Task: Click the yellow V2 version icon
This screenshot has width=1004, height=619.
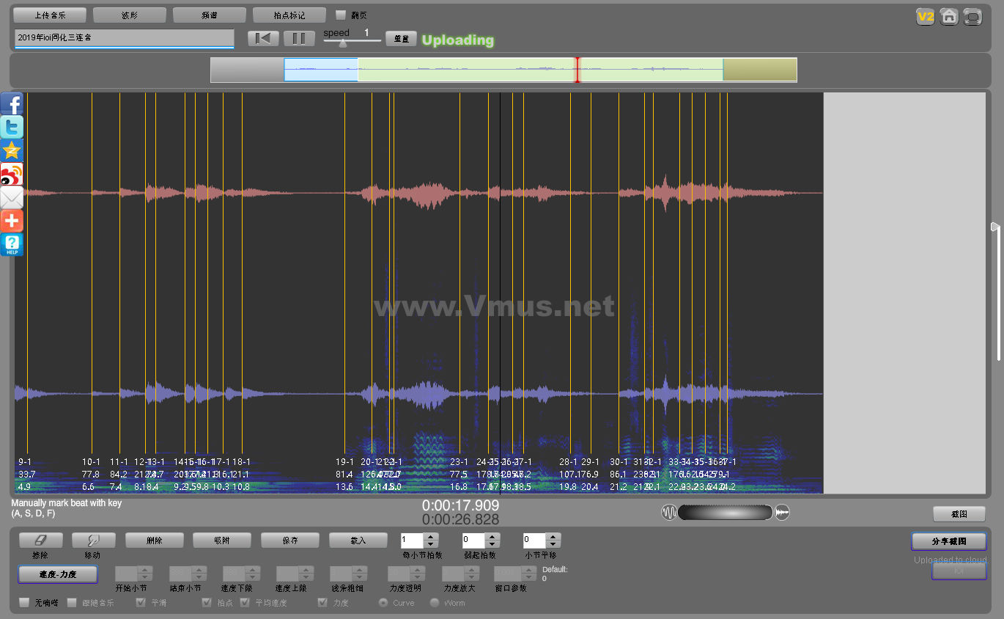Action: [926, 16]
